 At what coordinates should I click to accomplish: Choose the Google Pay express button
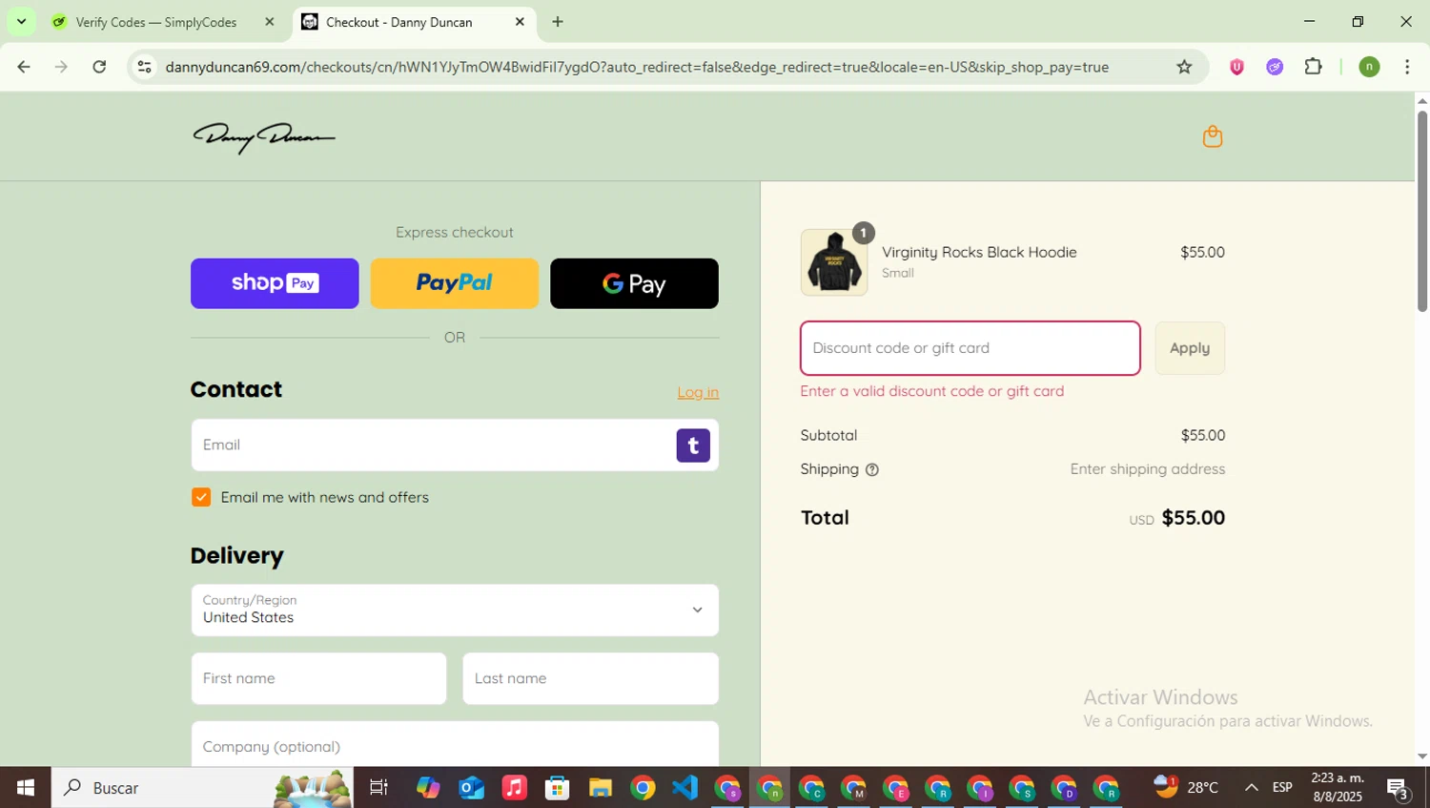pos(634,283)
